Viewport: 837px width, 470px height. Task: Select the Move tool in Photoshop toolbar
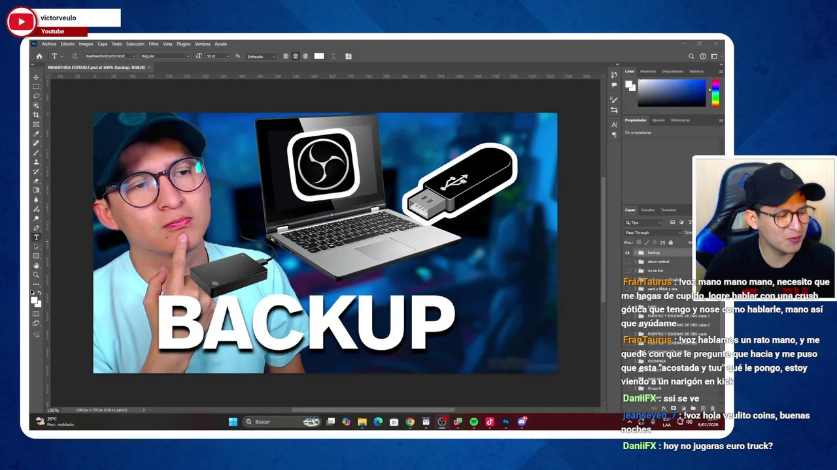click(37, 78)
